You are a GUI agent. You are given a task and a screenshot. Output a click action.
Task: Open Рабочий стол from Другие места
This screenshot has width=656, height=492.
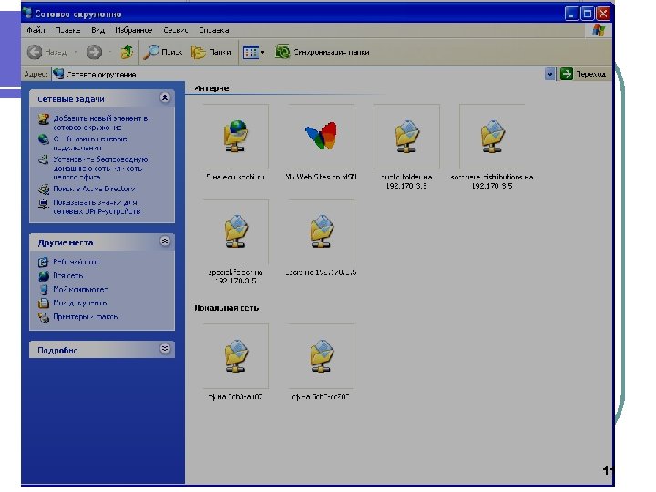[x=76, y=261]
